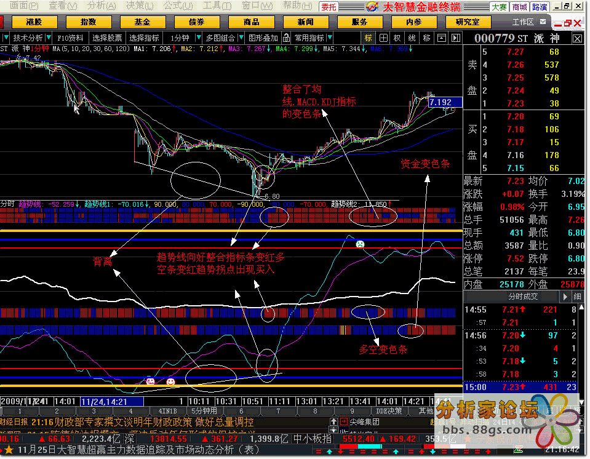Go to the 服务 section
Screen dimensions: 590x459
(x=359, y=22)
